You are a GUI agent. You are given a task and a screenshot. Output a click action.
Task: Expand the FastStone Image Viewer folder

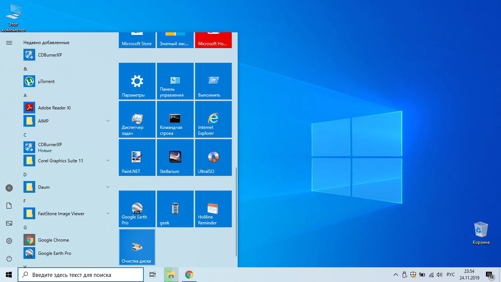[x=108, y=213]
